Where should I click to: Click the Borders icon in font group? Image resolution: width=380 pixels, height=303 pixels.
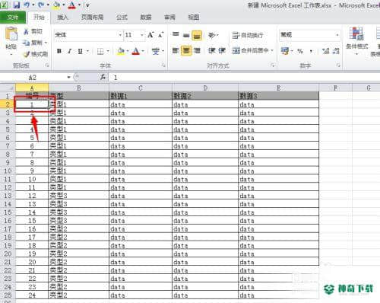pyautogui.click(x=100, y=51)
